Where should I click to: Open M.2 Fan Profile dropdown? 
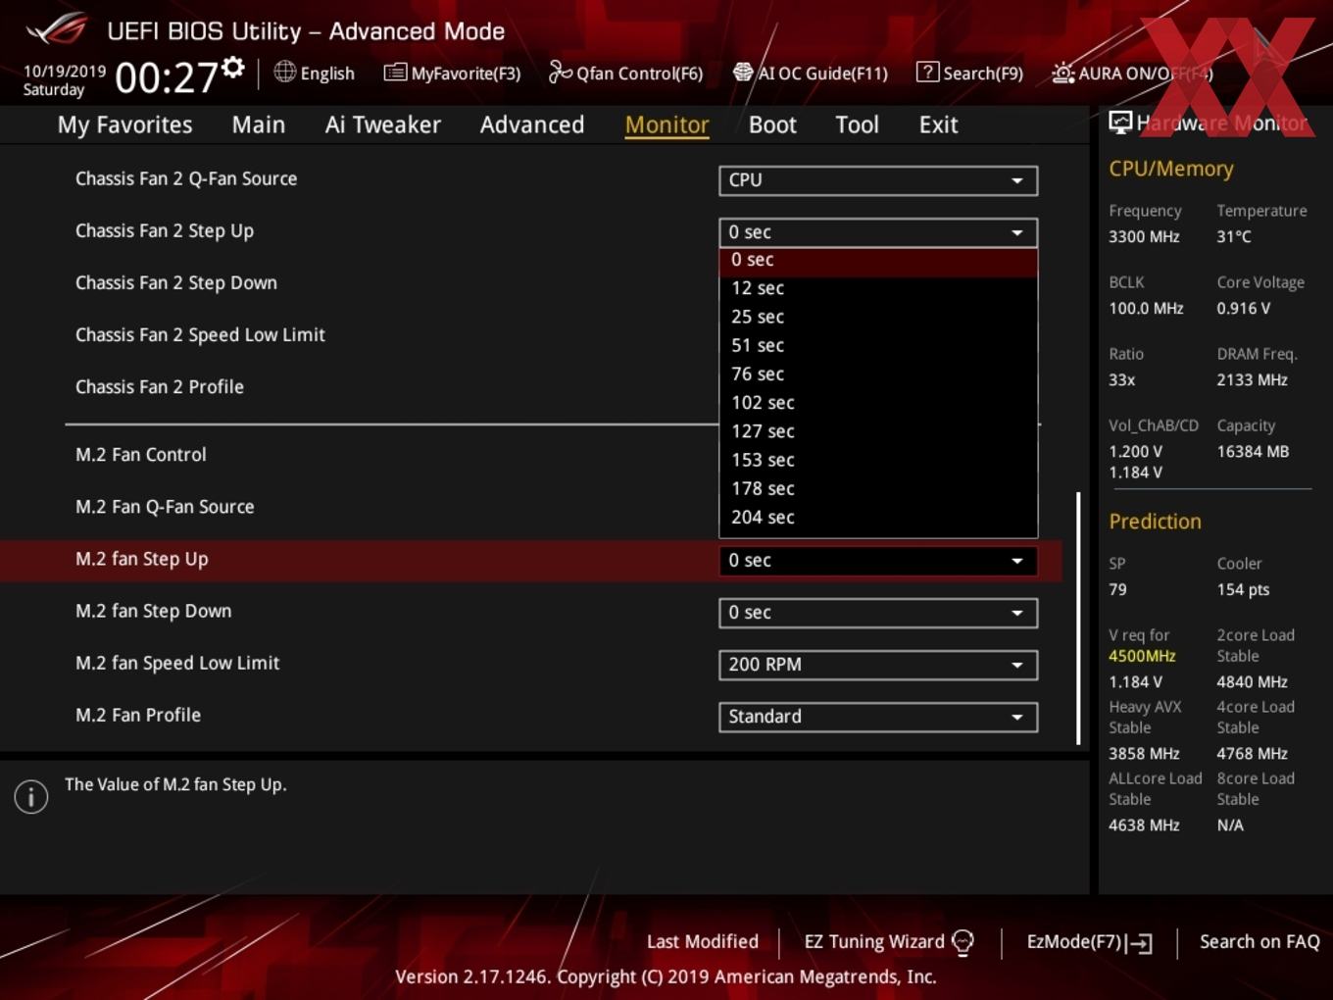click(878, 717)
